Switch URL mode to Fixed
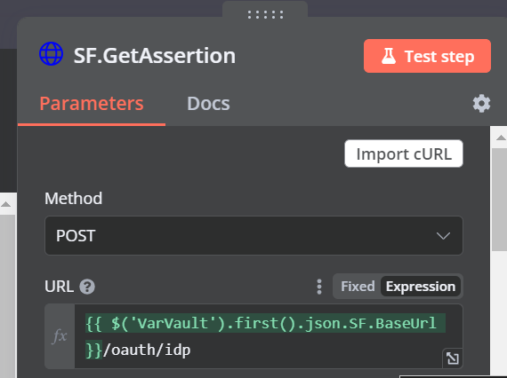This screenshot has height=378, width=507. pos(358,287)
